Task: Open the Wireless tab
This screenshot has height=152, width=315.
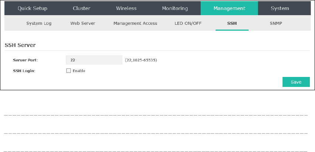Action: point(126,8)
